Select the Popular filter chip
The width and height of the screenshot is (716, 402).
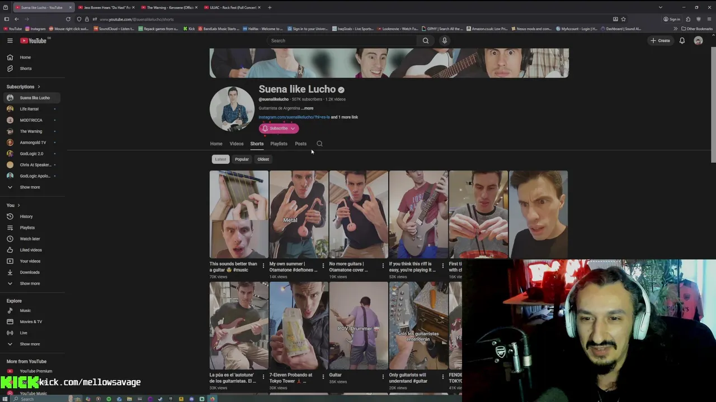[x=242, y=159]
